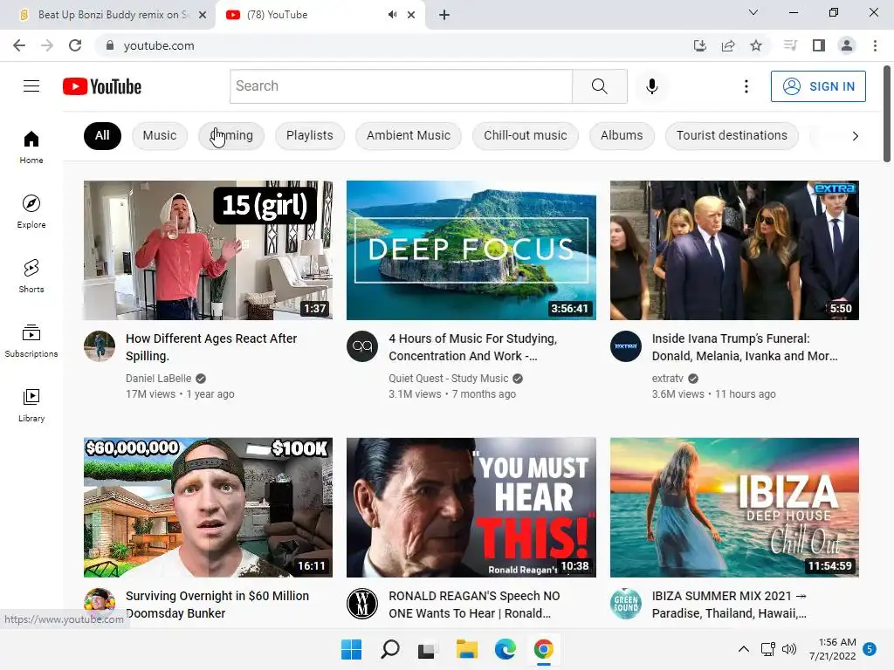This screenshot has width=894, height=670.
Task: Reload the page with the refresh icon
Action: 75,45
